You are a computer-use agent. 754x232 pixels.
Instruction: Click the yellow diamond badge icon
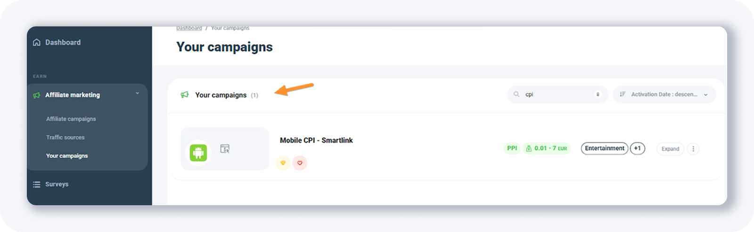pos(283,163)
